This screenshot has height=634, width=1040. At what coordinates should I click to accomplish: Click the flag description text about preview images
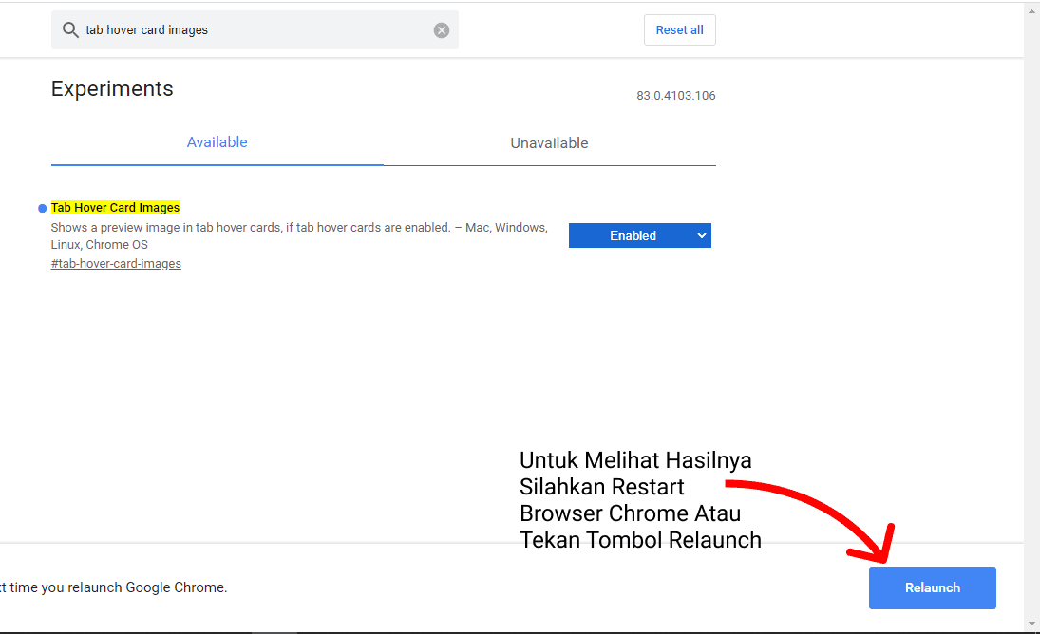coord(299,235)
